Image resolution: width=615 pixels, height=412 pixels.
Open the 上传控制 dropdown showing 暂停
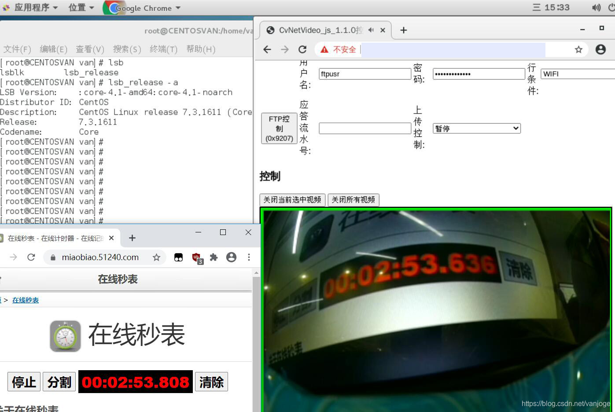[477, 129]
